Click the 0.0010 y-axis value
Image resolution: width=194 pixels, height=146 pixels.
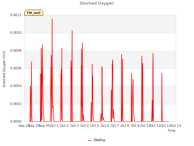tap(16, 33)
